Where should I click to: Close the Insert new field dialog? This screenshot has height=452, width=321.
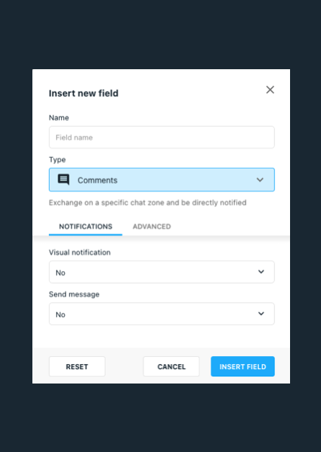click(x=270, y=89)
